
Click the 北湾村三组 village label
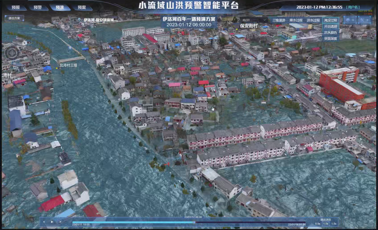pyautogui.click(x=68, y=65)
